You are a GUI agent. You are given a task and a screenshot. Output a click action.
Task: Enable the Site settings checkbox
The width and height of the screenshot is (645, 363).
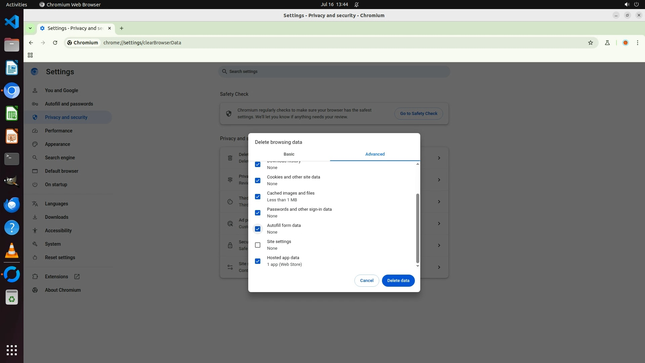coord(258,245)
